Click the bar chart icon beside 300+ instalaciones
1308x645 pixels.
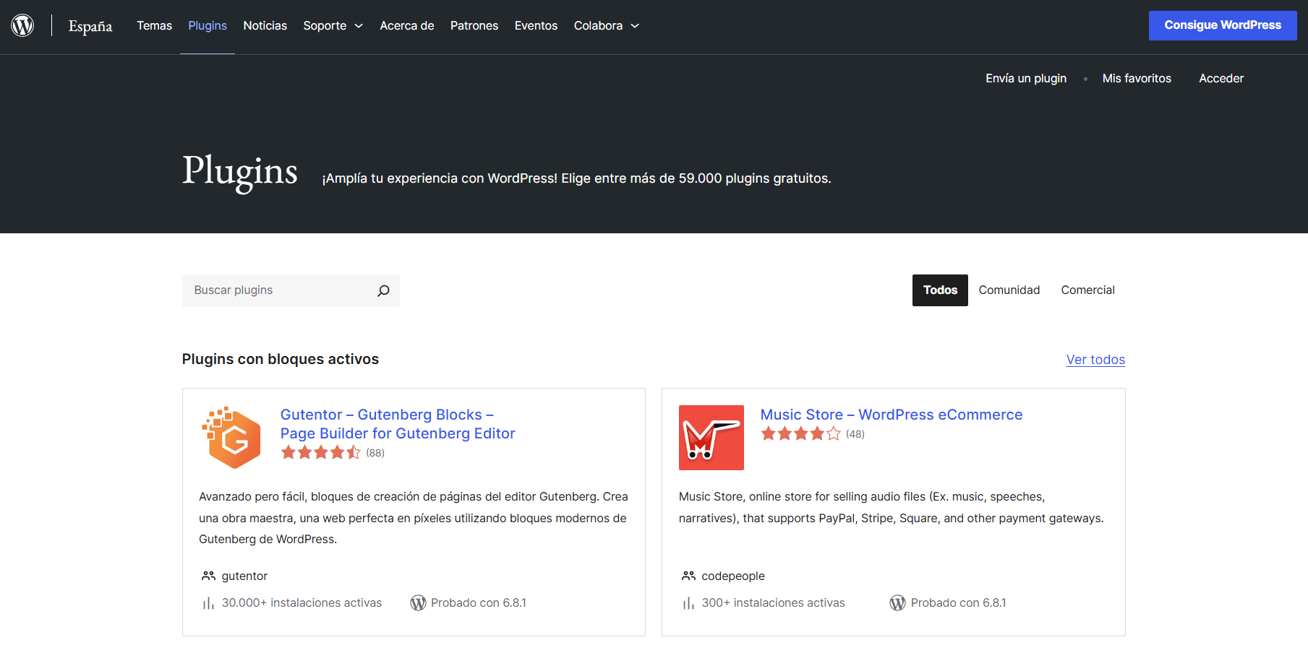tap(688, 603)
